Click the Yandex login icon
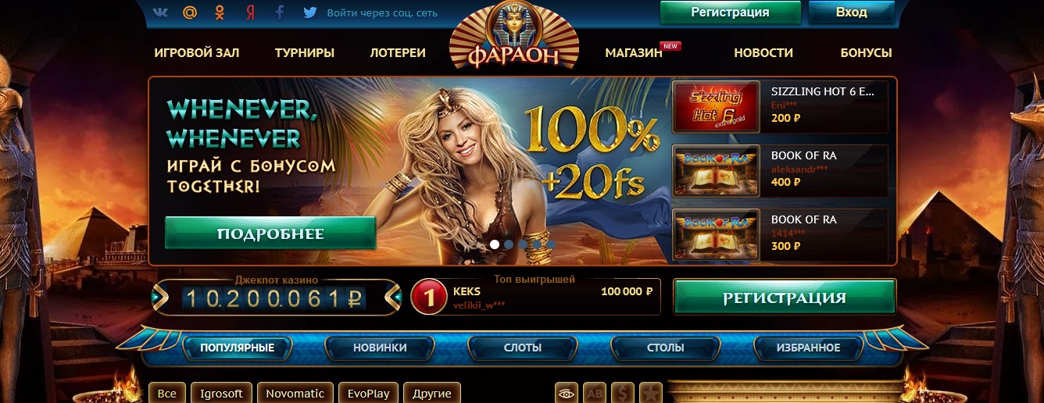 coord(250,12)
